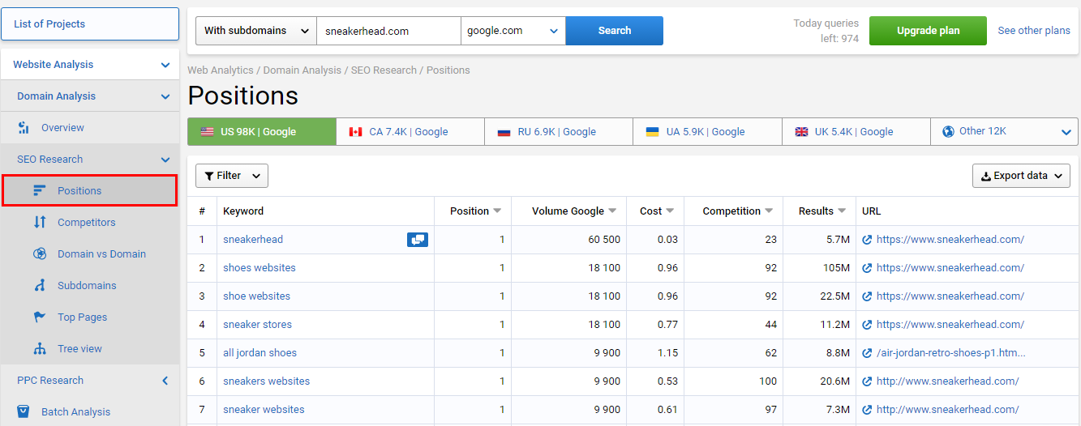This screenshot has width=1081, height=426.
Task: Open the sneaker websites keyword link
Action: (x=264, y=410)
